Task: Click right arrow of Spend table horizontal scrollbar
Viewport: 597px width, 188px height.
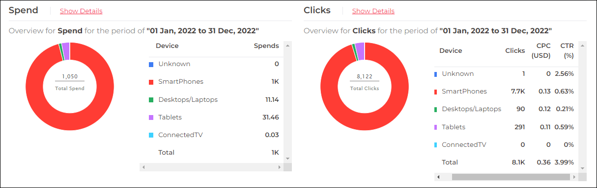Action: click(x=280, y=167)
